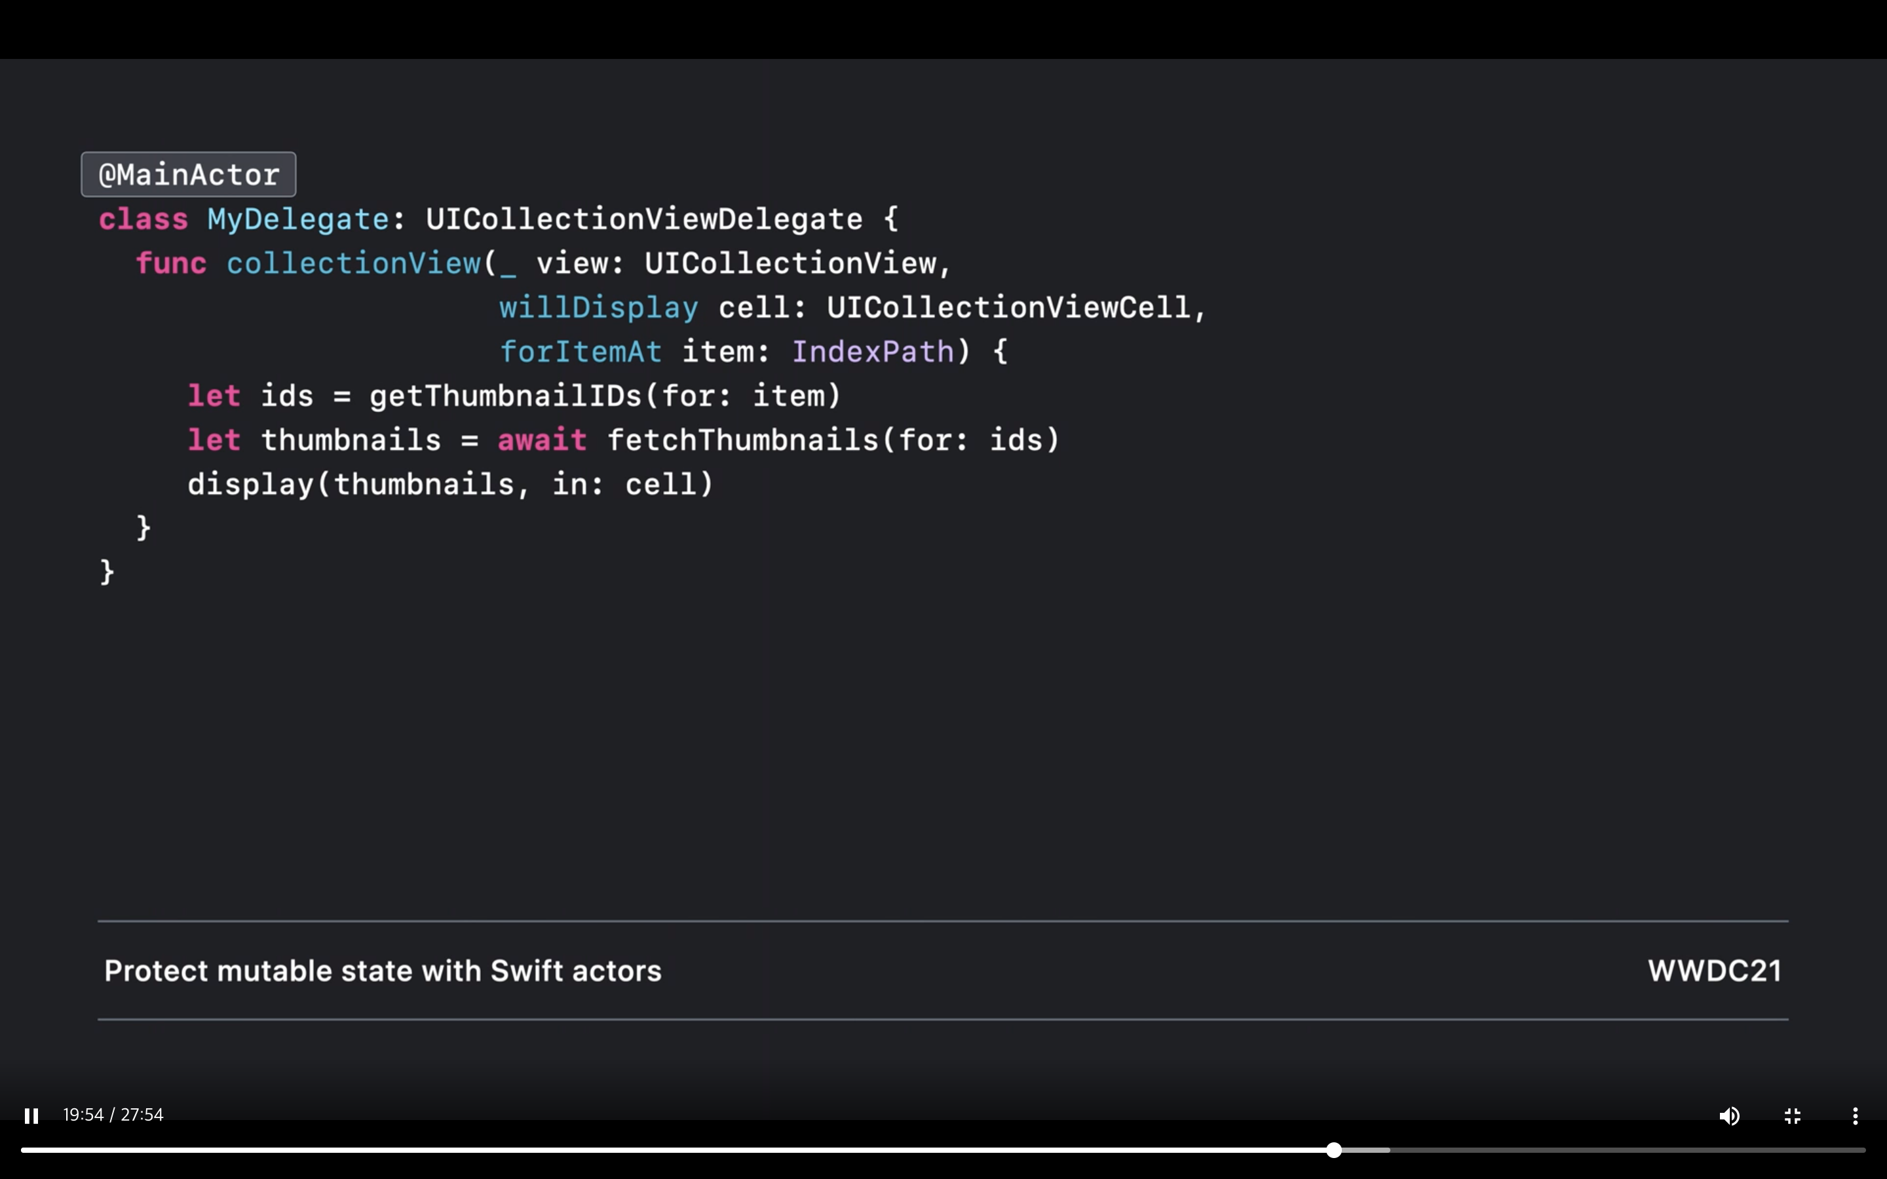This screenshot has height=1179, width=1887.
Task: Click 'let ids = getThumbnailIDs' code line
Action: pyautogui.click(x=514, y=396)
